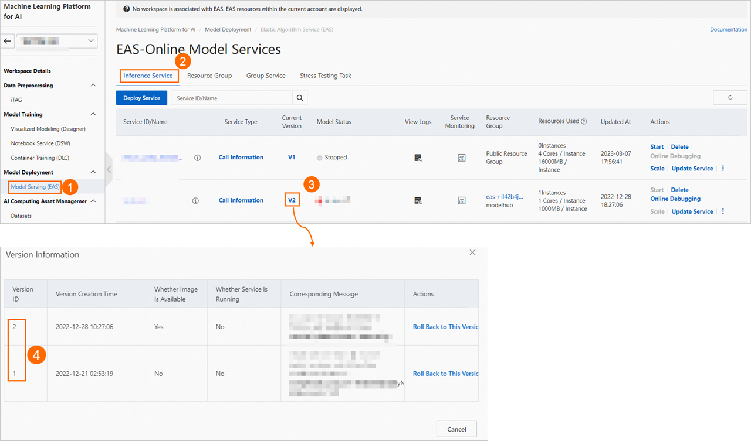Open Online Debugging for the modelhub service

click(x=675, y=199)
